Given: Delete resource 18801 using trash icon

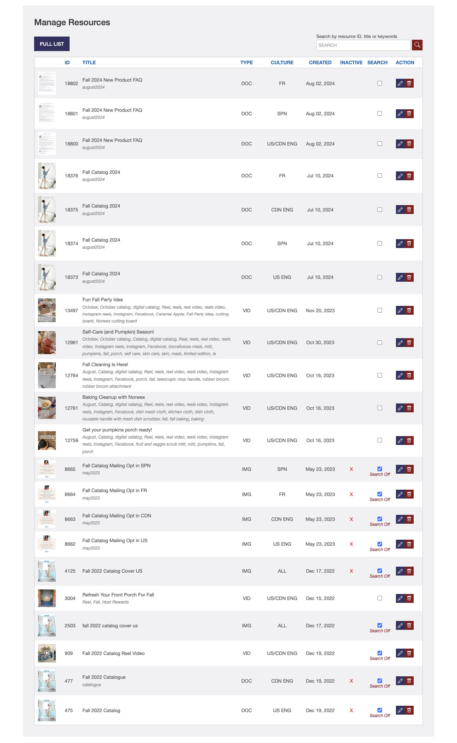Looking at the screenshot, I should click(x=409, y=114).
